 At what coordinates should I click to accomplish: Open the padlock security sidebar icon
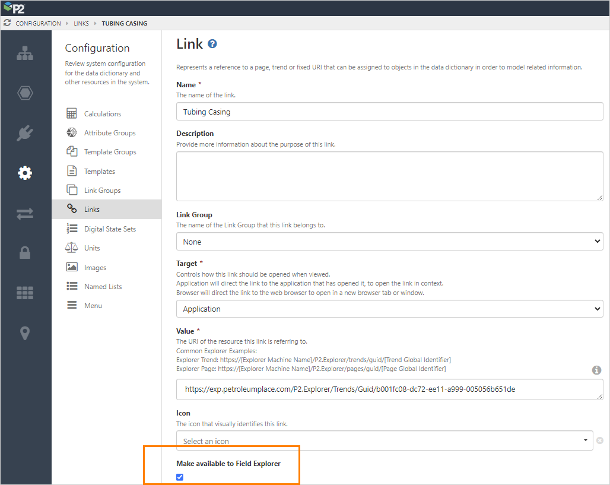pyautogui.click(x=25, y=253)
